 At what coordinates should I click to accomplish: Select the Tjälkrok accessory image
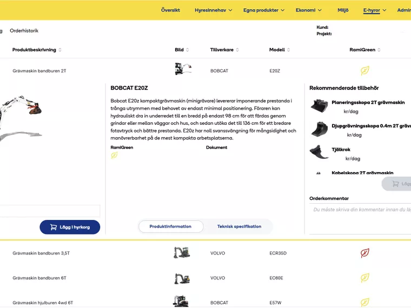tap(319, 152)
